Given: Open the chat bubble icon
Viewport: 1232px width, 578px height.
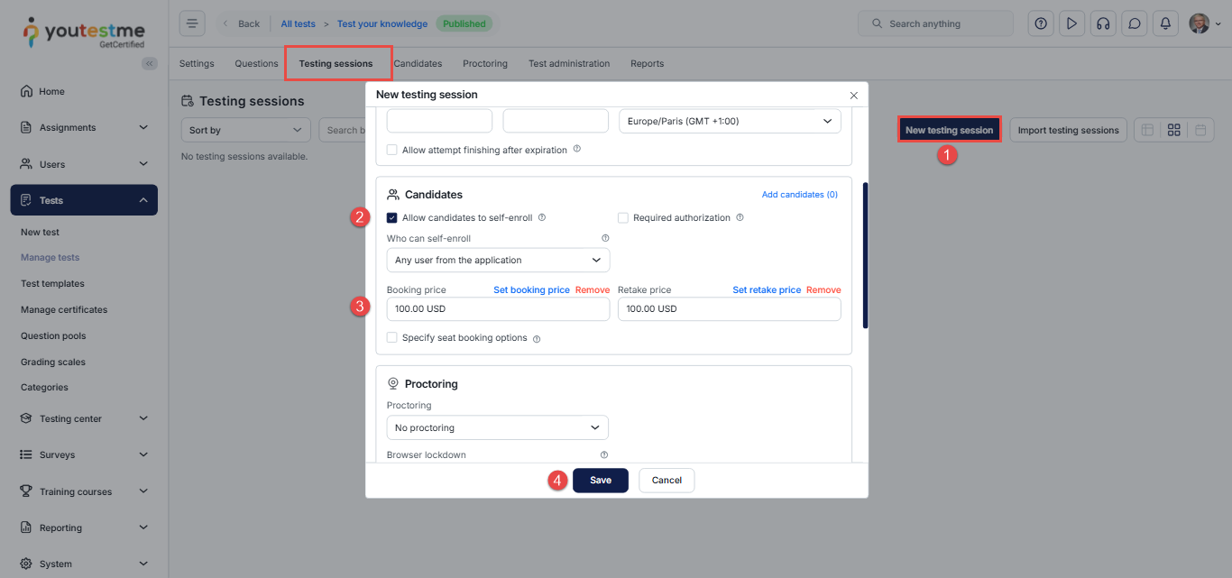Looking at the screenshot, I should point(1135,23).
